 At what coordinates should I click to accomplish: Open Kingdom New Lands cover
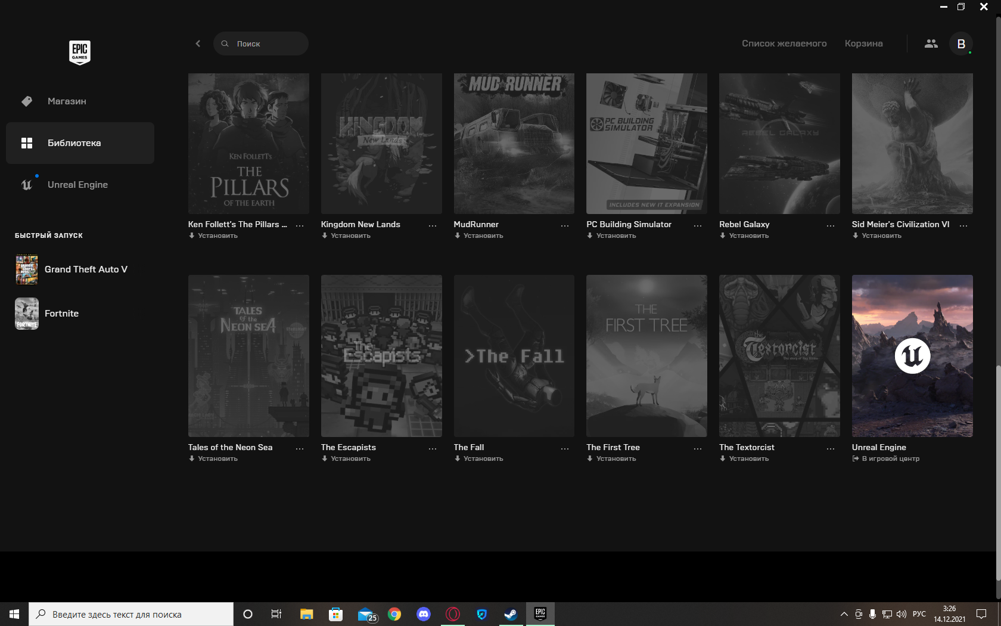(x=381, y=144)
